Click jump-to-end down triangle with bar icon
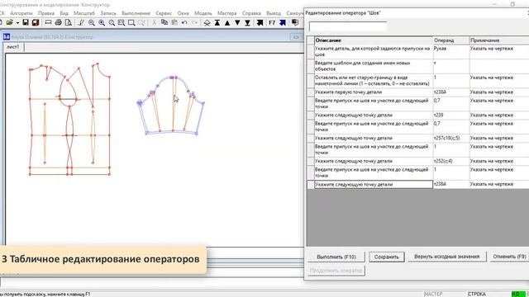The width and height of the screenshot is (529, 297). tap(248, 22)
